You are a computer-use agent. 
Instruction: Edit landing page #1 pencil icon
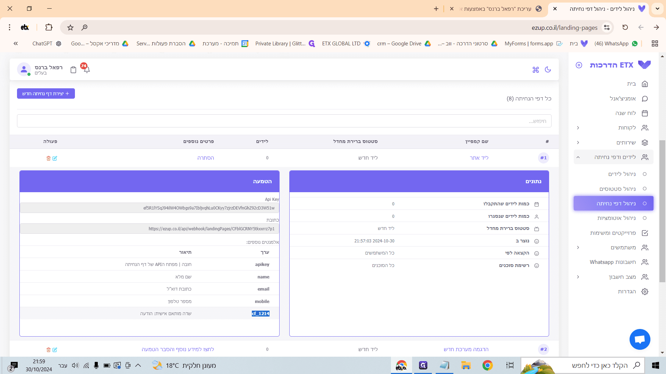(55, 158)
